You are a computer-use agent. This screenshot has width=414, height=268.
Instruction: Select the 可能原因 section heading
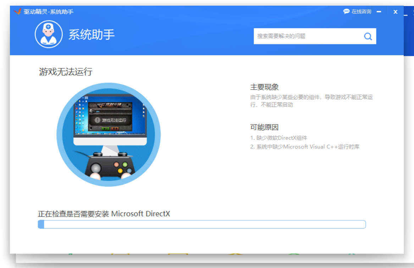[264, 127]
